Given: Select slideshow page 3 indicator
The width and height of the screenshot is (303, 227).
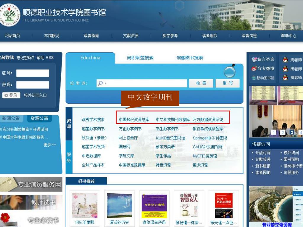Looking at the screenshot, I should coord(292,132).
